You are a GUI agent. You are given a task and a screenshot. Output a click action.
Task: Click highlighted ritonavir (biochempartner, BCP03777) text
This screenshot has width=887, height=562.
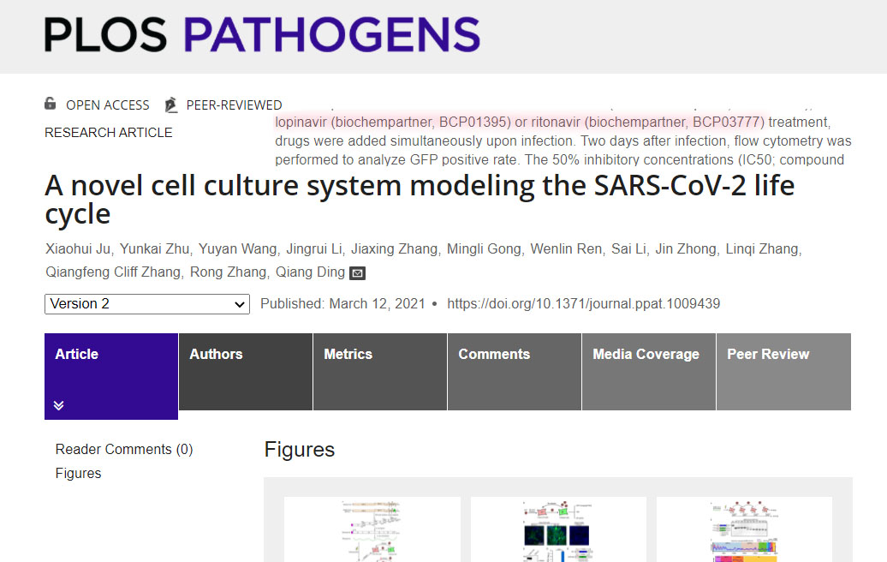(648, 123)
